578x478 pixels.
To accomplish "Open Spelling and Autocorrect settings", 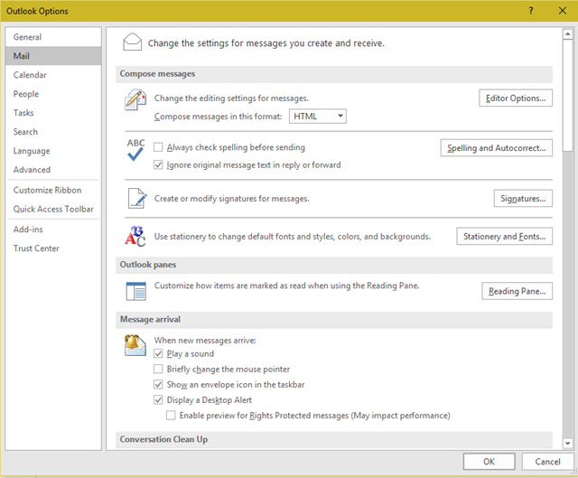I will [x=496, y=148].
